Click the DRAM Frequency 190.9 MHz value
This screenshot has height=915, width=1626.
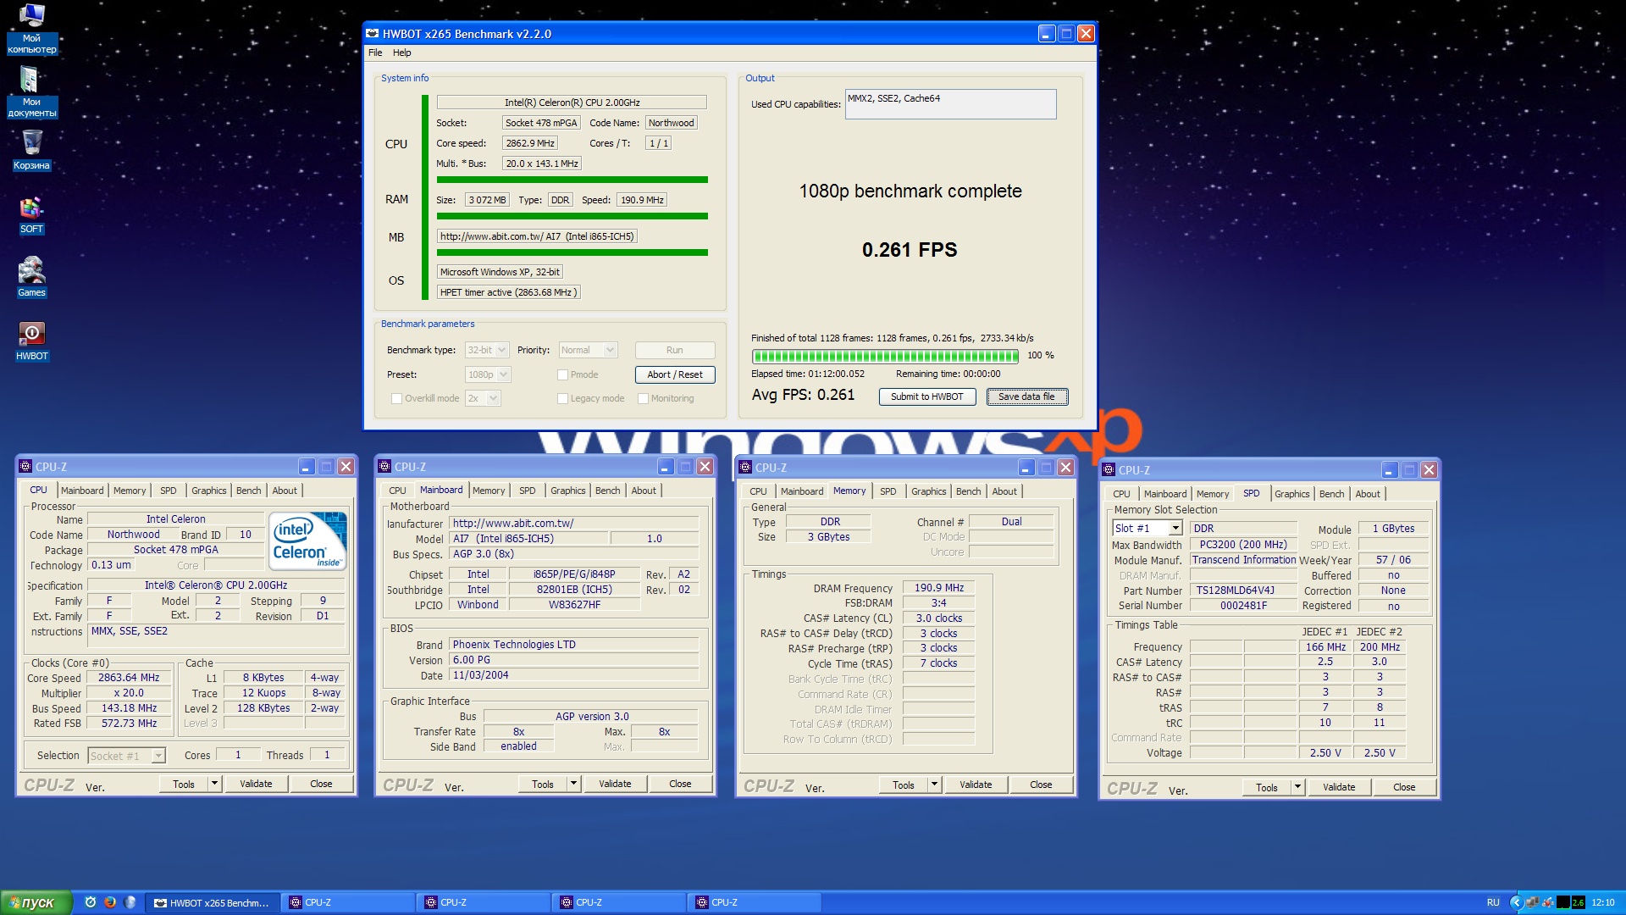938,588
